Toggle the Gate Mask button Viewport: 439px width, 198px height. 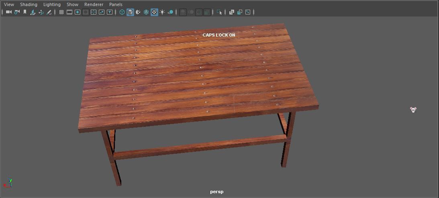86,12
